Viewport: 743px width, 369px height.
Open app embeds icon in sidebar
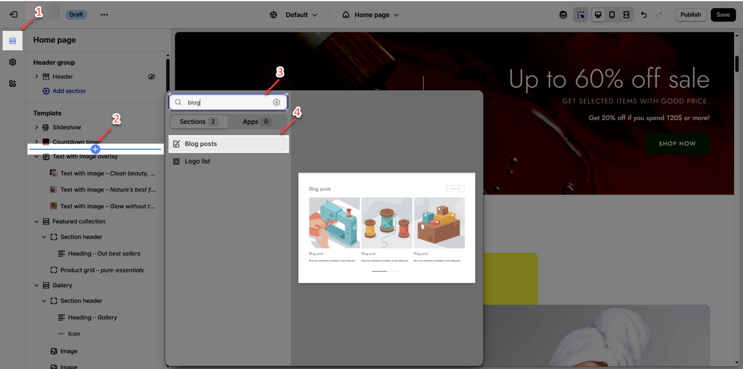pyautogui.click(x=13, y=84)
